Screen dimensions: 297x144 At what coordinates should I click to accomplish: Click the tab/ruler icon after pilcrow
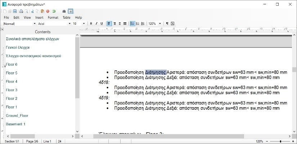pyautogui.click(x=172, y=24)
